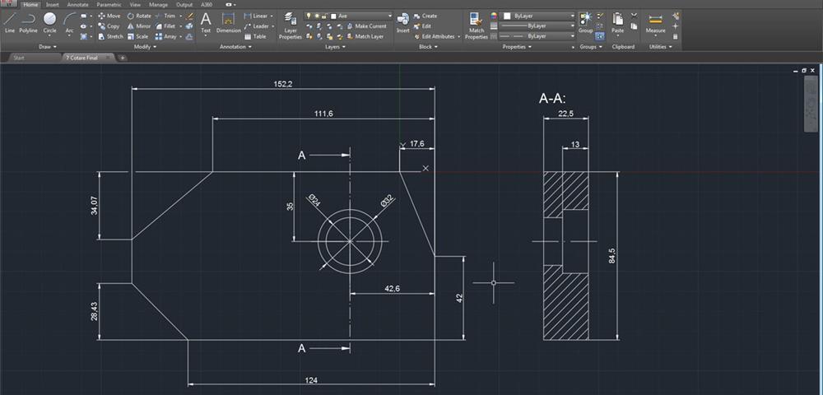Viewport: 823px width, 395px height.
Task: Click the Erase icon in Modify panel
Action: pos(189,16)
